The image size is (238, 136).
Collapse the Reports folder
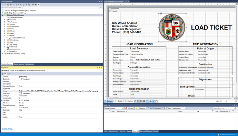5,35
